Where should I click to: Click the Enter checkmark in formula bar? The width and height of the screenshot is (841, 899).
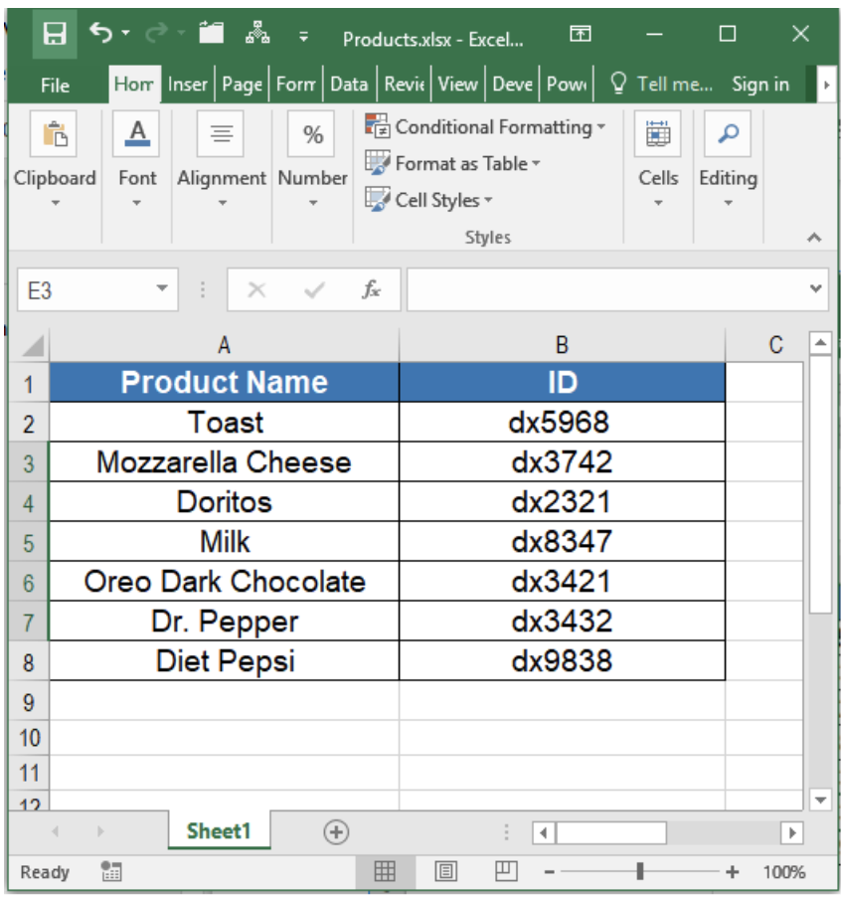click(314, 290)
